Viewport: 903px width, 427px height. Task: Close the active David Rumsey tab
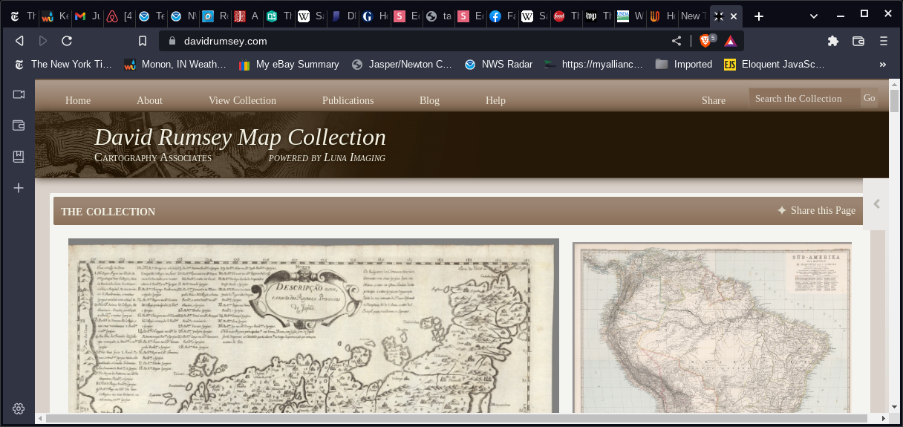click(x=734, y=16)
